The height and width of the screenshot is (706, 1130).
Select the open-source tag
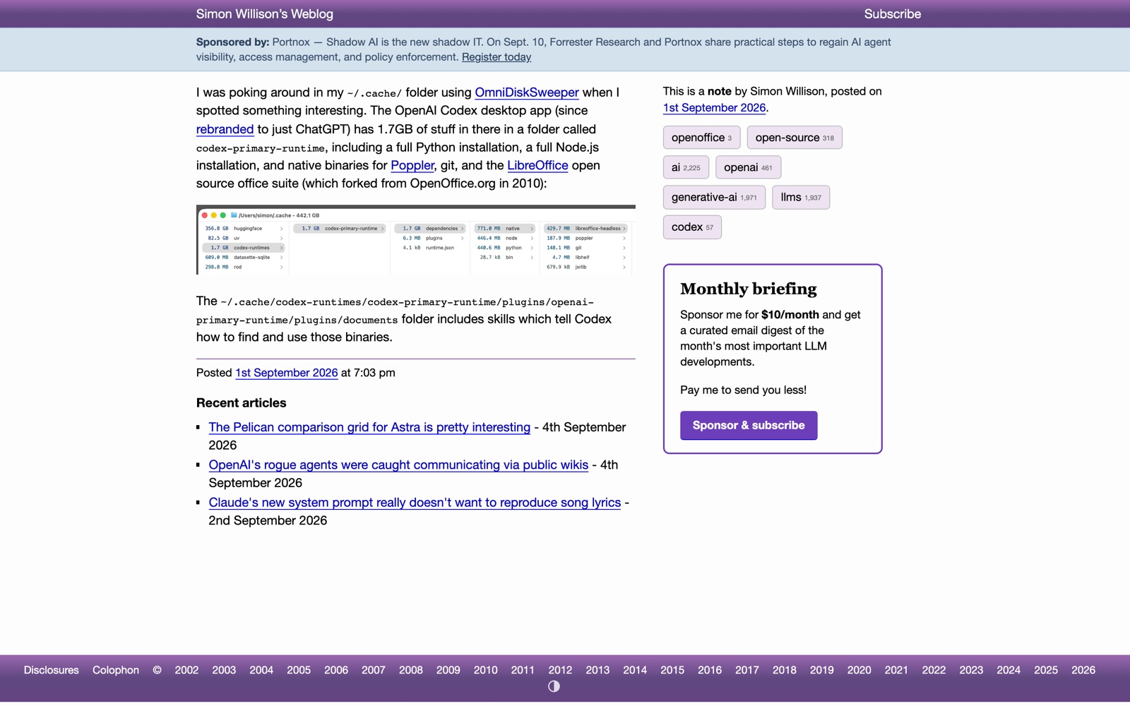coord(795,138)
